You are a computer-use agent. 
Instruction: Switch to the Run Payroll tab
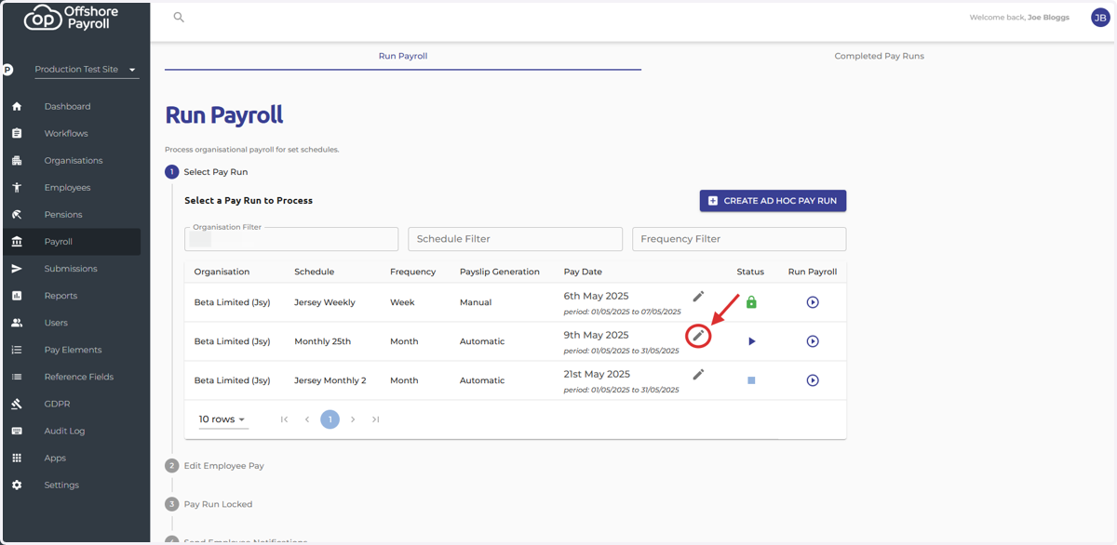(403, 56)
